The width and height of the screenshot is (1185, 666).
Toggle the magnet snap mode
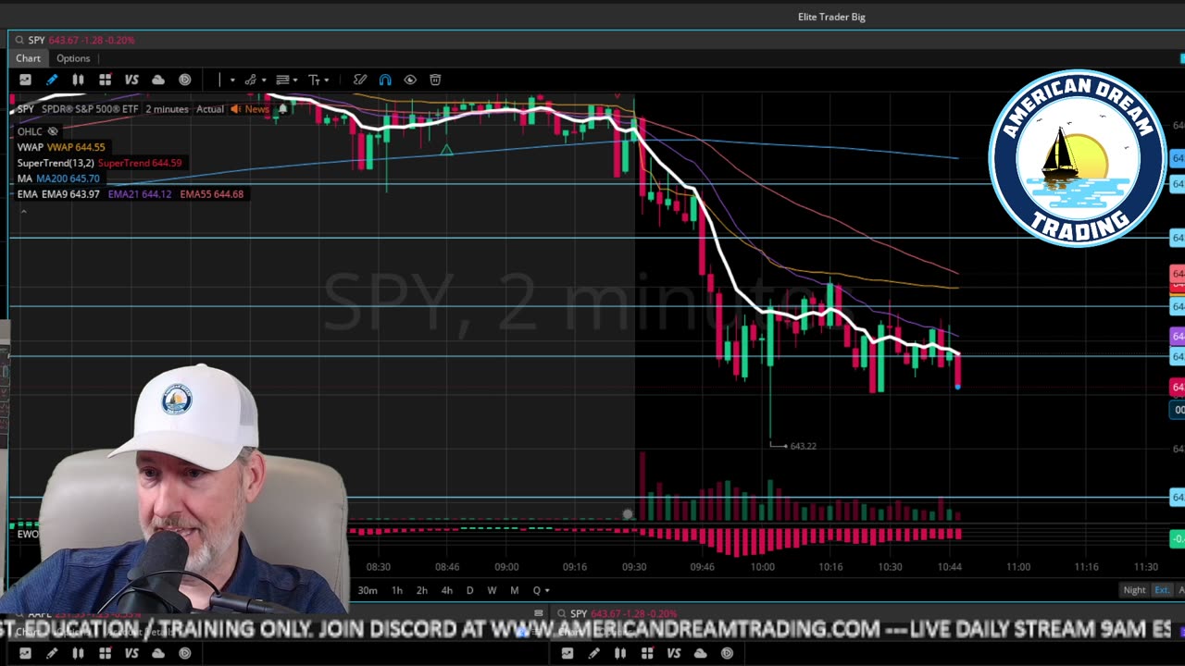click(385, 80)
